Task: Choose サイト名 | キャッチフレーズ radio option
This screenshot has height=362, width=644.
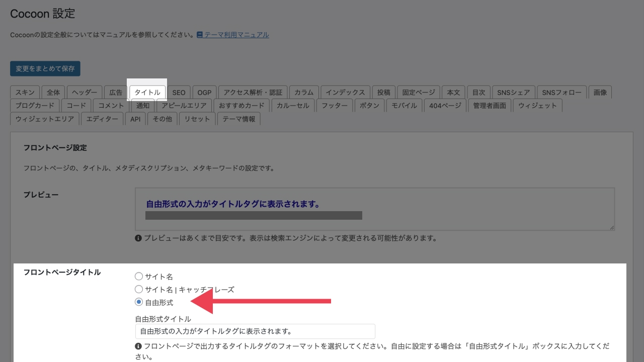Action: (x=139, y=289)
